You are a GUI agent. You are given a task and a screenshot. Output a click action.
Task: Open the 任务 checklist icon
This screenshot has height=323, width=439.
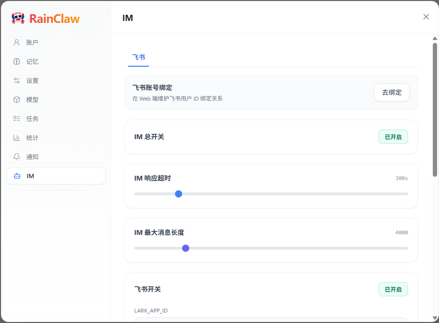[17, 119]
